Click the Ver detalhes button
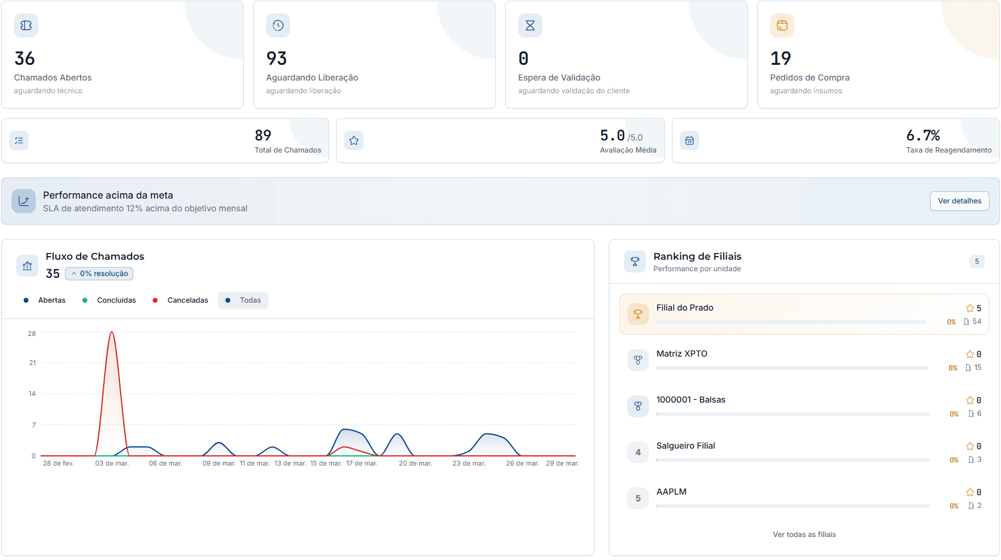 click(x=959, y=200)
